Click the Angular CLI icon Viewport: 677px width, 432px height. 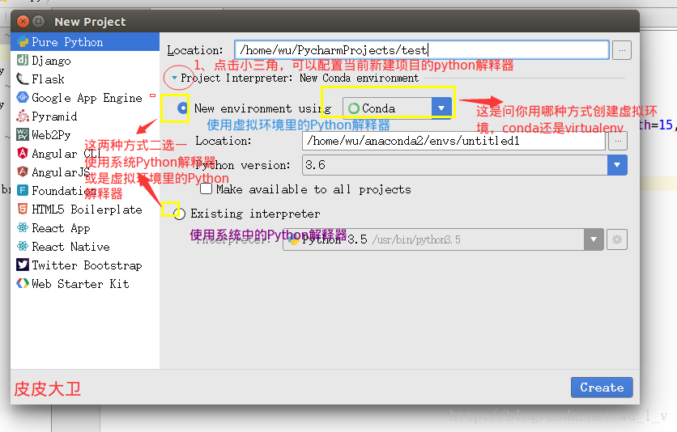coord(23,153)
